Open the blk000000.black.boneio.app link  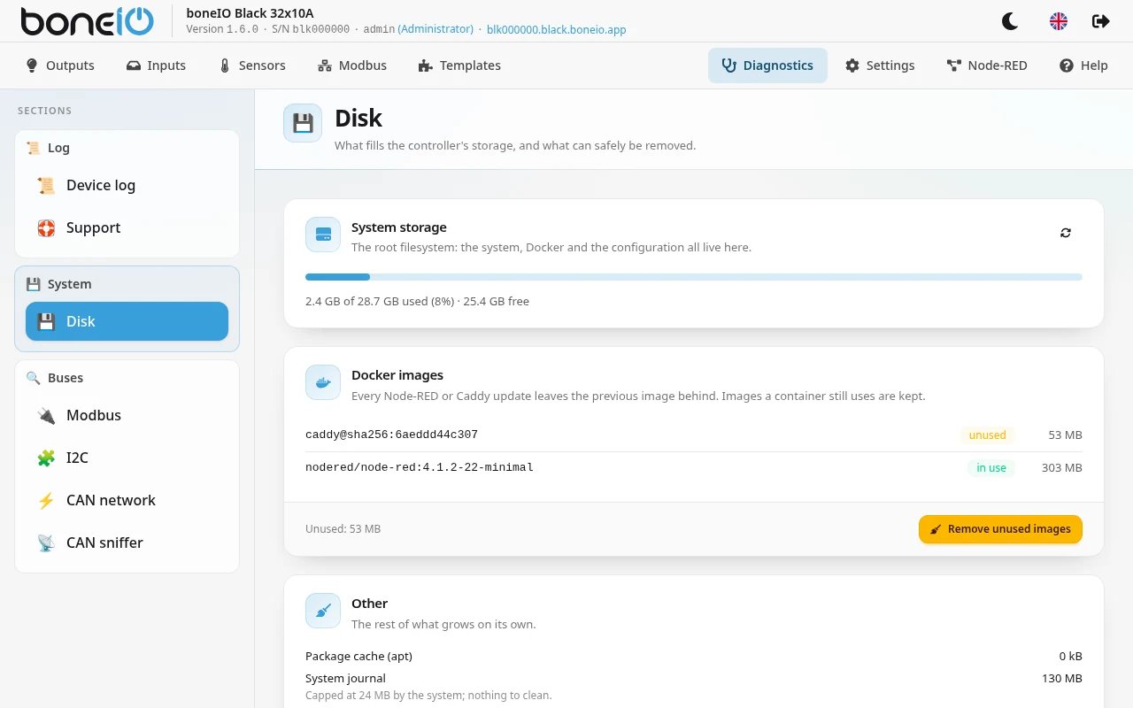coord(557,29)
